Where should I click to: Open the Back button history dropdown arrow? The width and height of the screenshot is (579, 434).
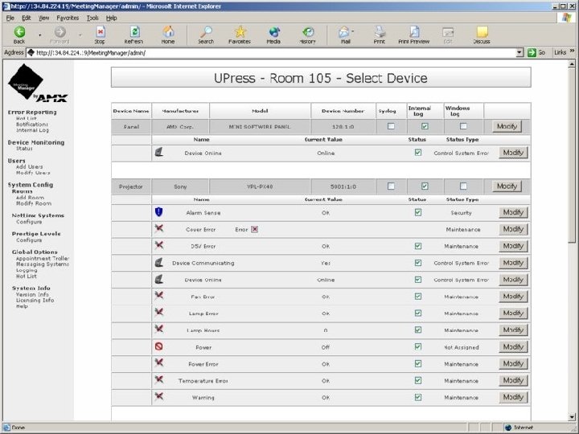(x=40, y=35)
